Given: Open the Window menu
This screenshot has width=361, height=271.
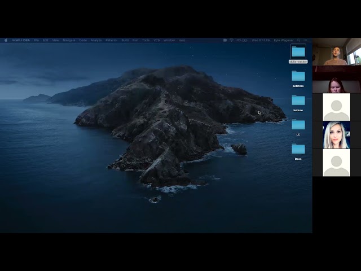Looking at the screenshot, I should tap(169, 40).
